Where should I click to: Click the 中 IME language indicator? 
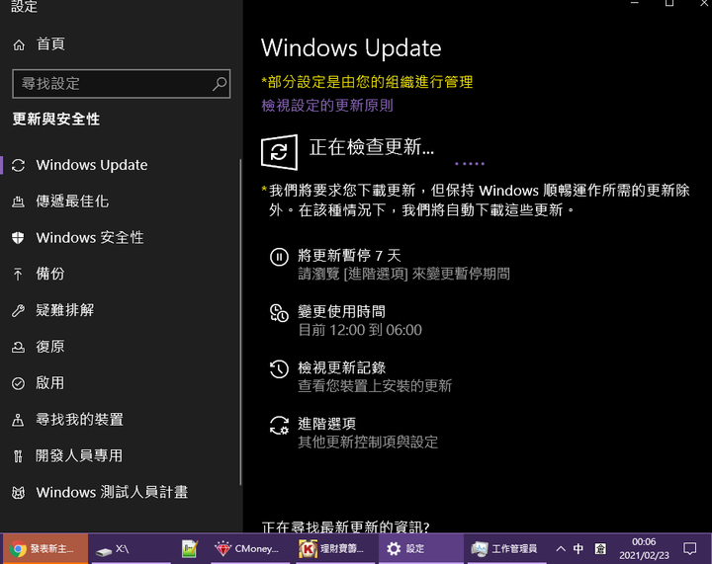point(578,549)
